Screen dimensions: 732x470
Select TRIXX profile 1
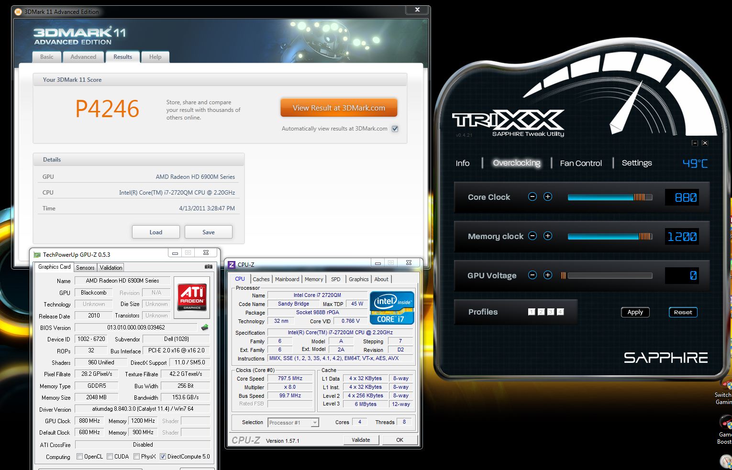[x=532, y=312]
